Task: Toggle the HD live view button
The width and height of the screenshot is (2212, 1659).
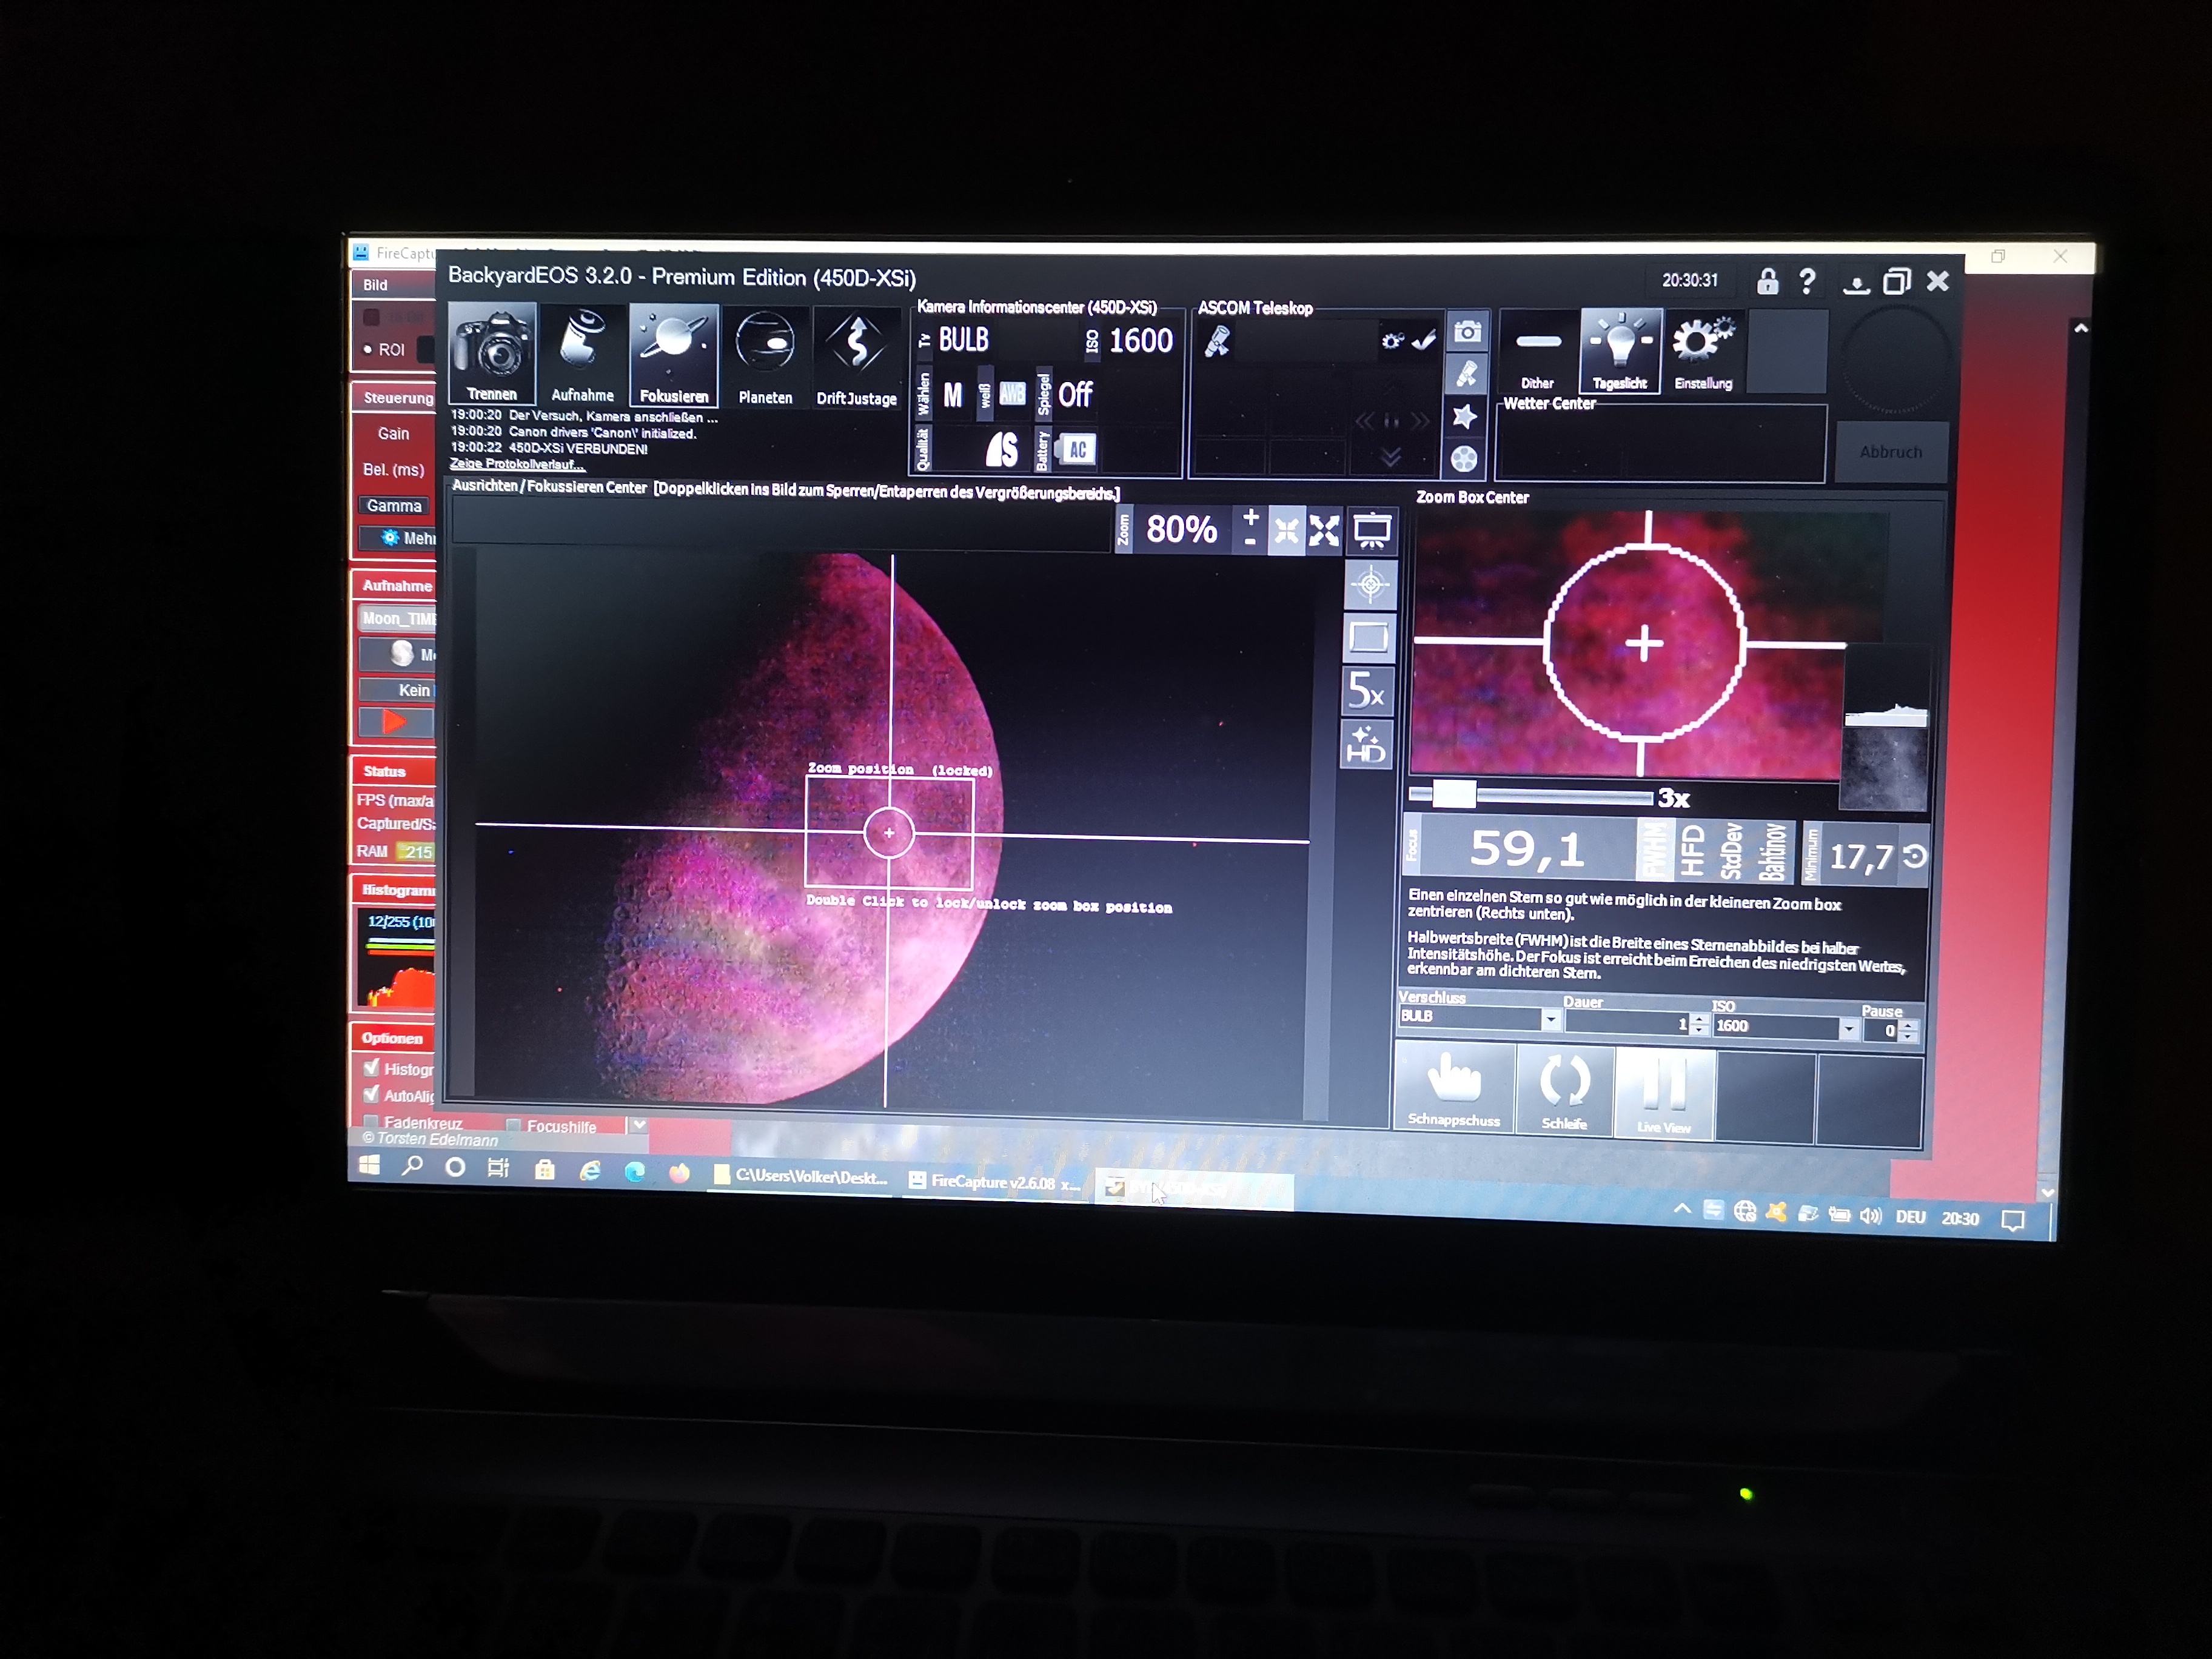Action: coord(1366,744)
